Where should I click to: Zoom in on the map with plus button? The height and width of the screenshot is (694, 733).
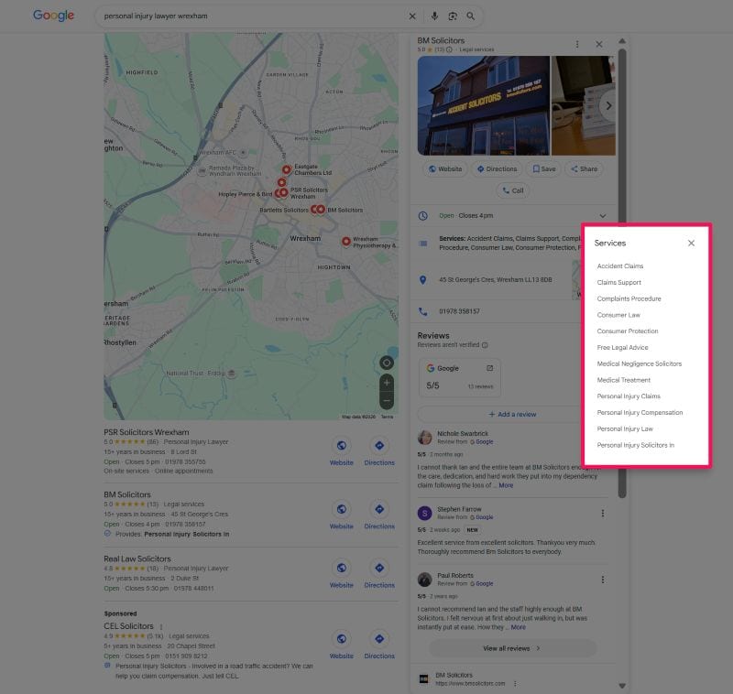[x=387, y=383]
